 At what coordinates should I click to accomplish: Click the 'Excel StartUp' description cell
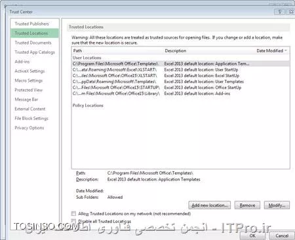click(x=202, y=76)
